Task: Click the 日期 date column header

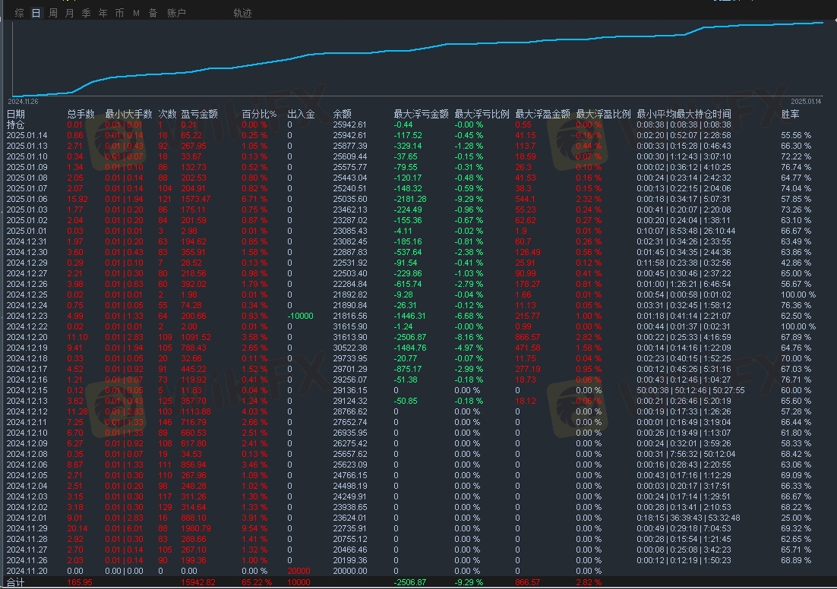Action: (15, 114)
